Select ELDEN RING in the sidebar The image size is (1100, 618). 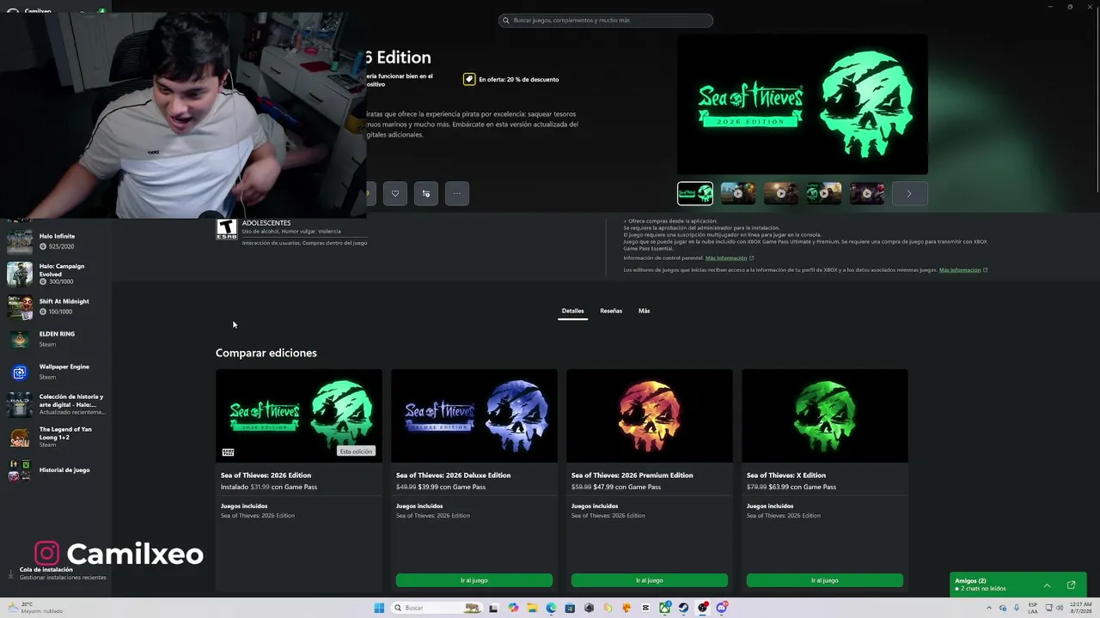coord(56,339)
